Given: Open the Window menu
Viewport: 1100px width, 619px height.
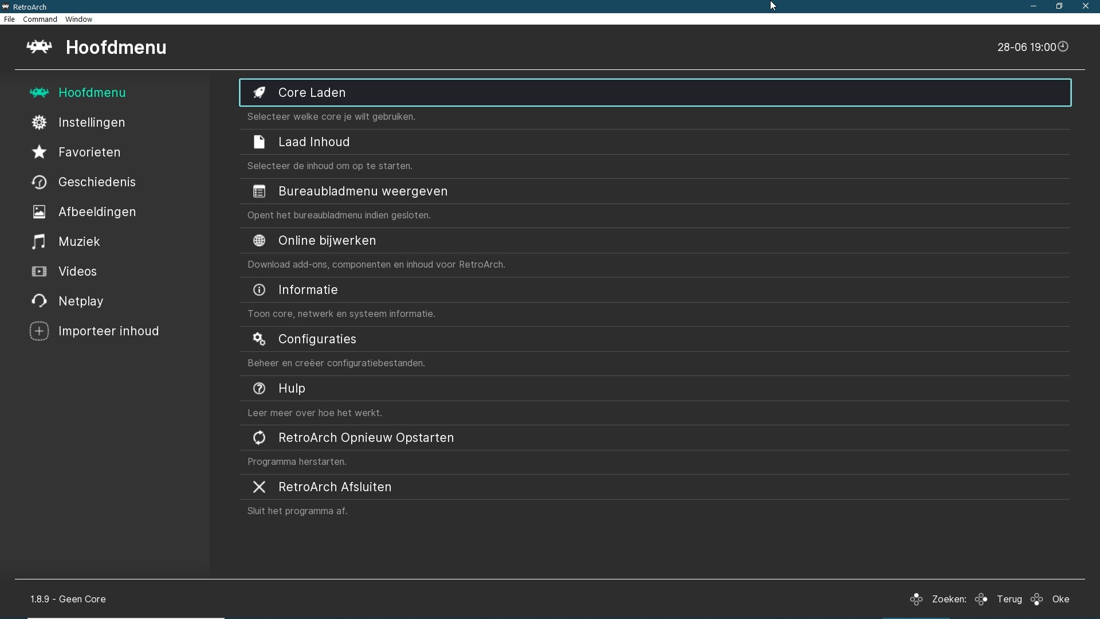Looking at the screenshot, I should coord(78,19).
